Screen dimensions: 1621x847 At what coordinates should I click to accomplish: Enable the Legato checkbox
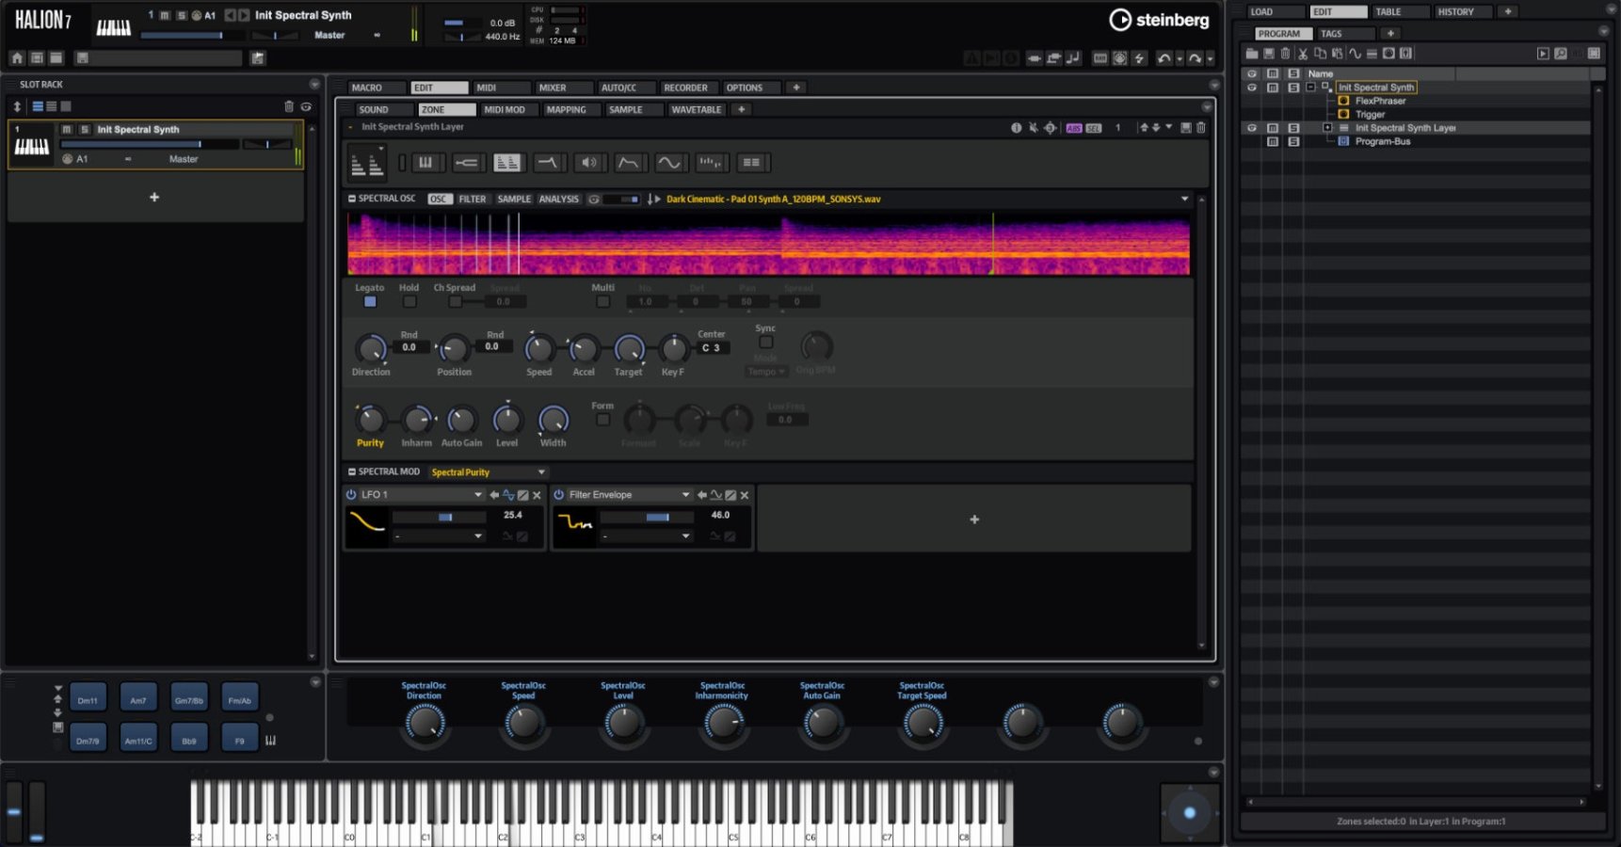point(369,301)
